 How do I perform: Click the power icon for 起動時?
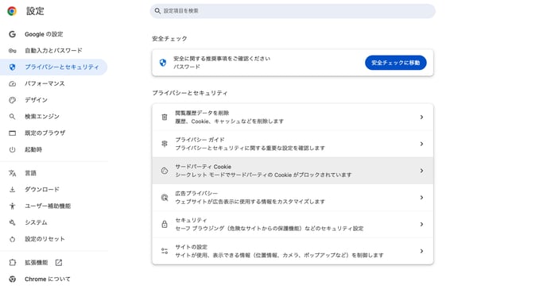[x=12, y=150]
